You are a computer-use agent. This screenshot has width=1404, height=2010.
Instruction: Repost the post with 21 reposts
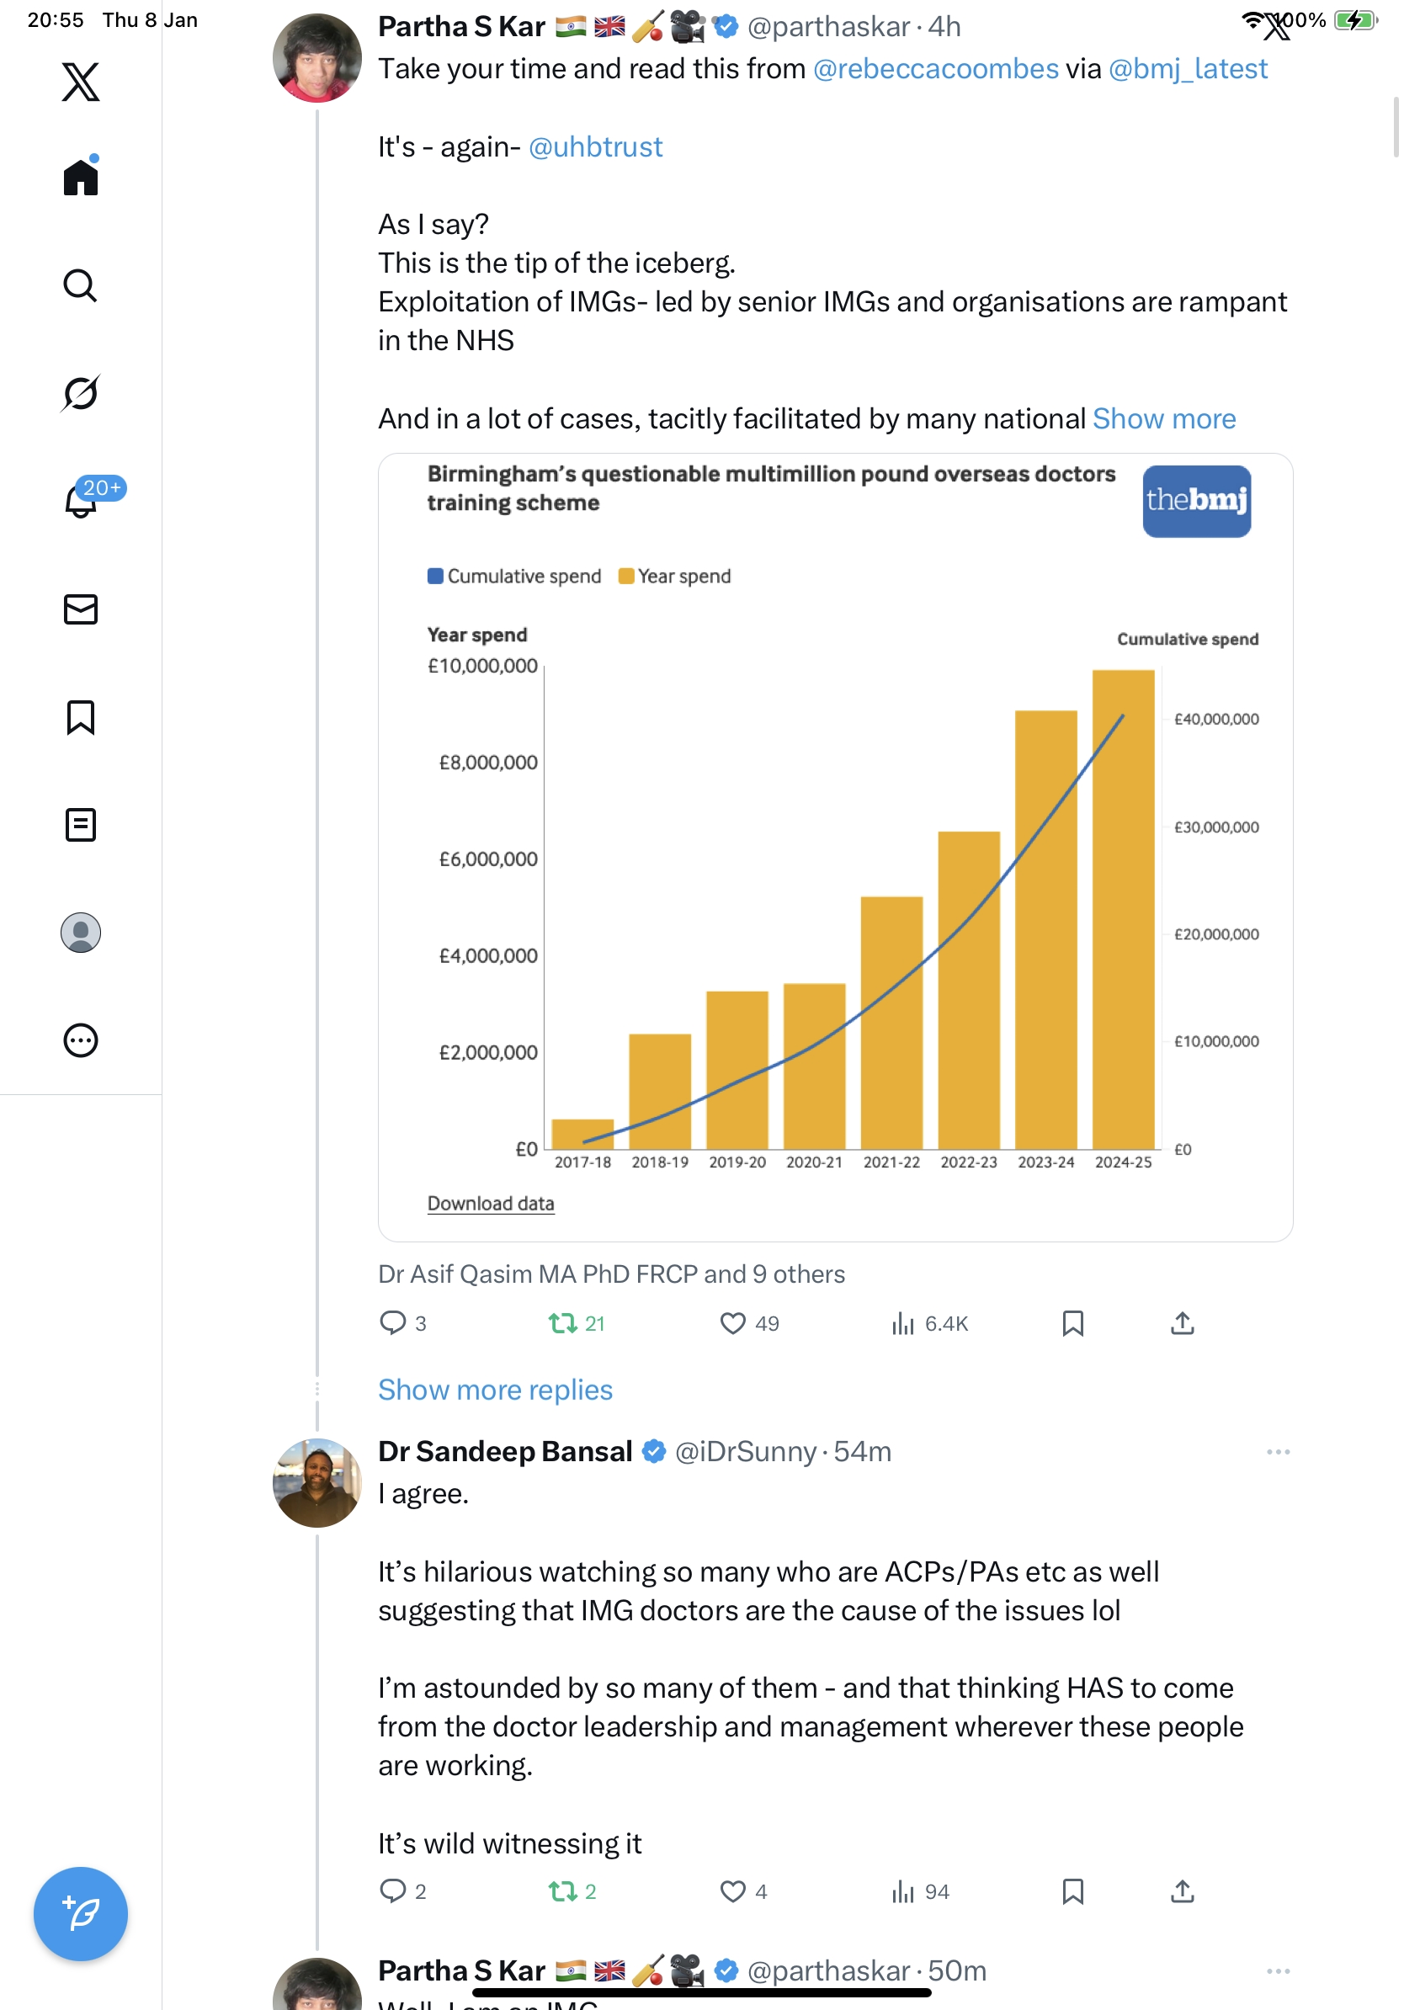[x=562, y=1323]
